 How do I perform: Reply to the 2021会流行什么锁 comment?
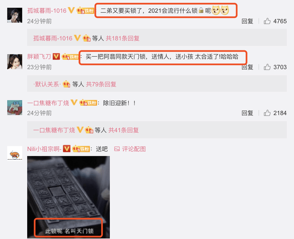click(247, 21)
